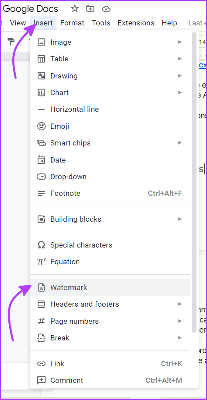
Task: Click the Emoji smiley icon
Action: tap(41, 126)
